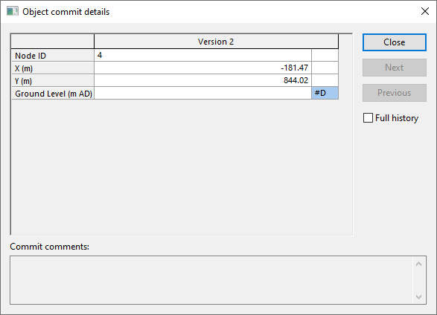The image size is (437, 315).
Task: Click inside the Commit comments text box
Action: (x=211, y=280)
